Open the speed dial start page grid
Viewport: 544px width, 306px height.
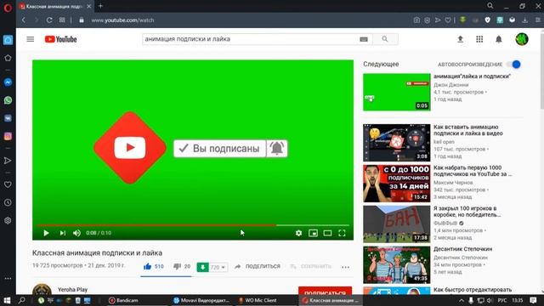(x=62, y=20)
